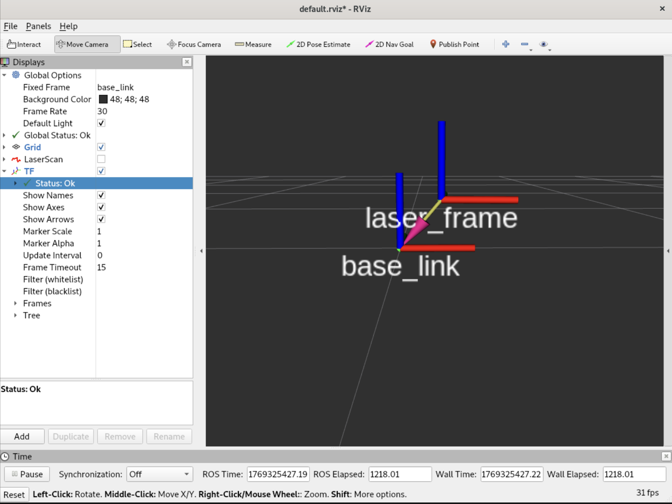This screenshot has height=504, width=672.
Task: Uncheck the Show Names option
Action: pyautogui.click(x=101, y=195)
